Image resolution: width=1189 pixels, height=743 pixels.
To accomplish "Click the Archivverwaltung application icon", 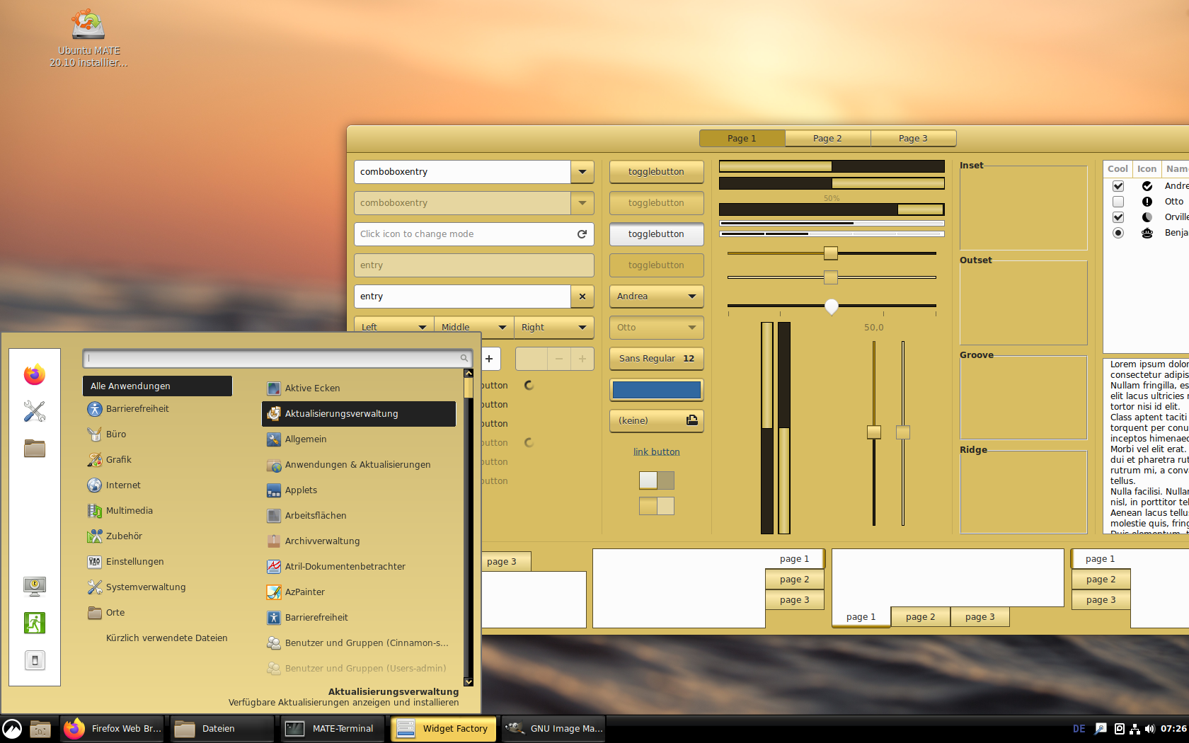I will 274,541.
